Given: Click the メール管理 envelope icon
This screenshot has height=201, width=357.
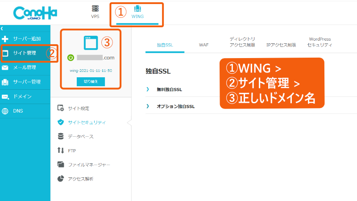Looking at the screenshot, I should [x=5, y=67].
